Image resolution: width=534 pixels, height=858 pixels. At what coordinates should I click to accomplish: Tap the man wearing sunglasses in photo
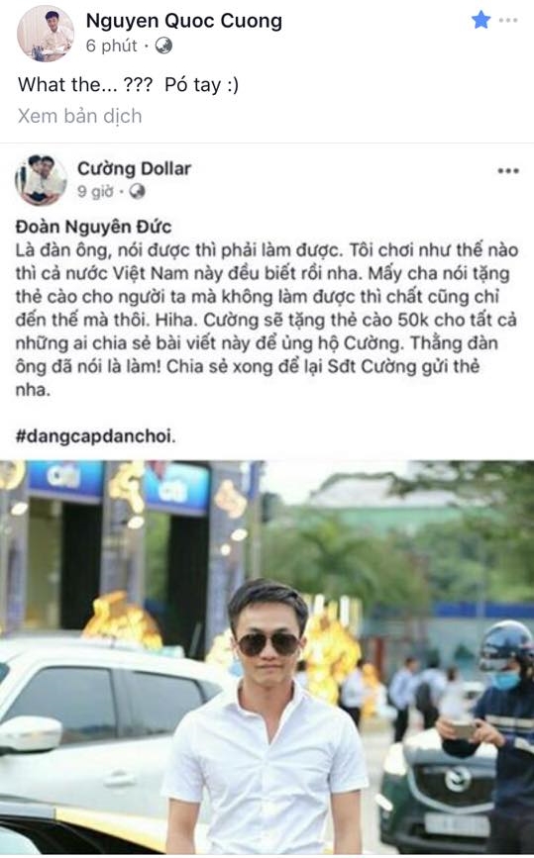(x=267, y=717)
